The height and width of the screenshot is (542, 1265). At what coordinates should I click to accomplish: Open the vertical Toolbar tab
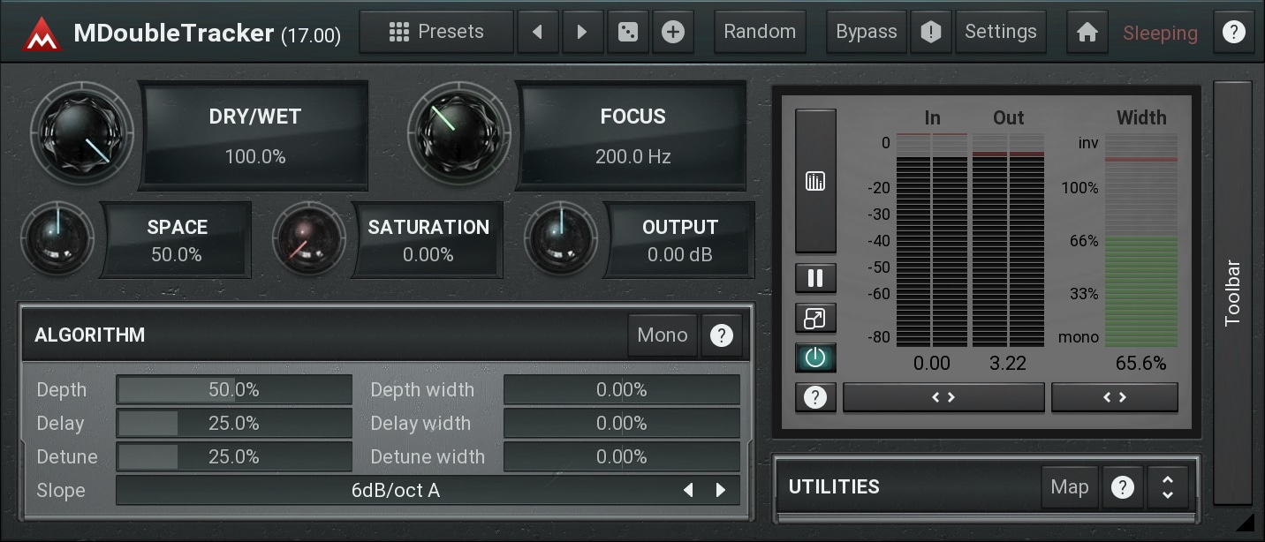1233,291
